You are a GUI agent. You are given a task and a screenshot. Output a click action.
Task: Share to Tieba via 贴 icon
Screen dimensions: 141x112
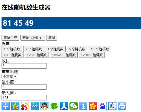point(112,106)
